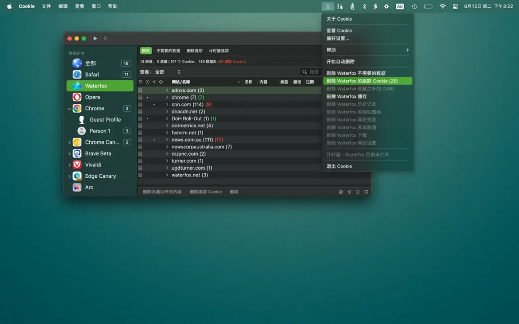
Task: Select the Opera icon in the sidebar
Action: pos(77,97)
